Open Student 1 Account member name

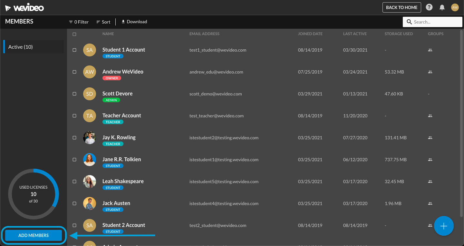124,50
